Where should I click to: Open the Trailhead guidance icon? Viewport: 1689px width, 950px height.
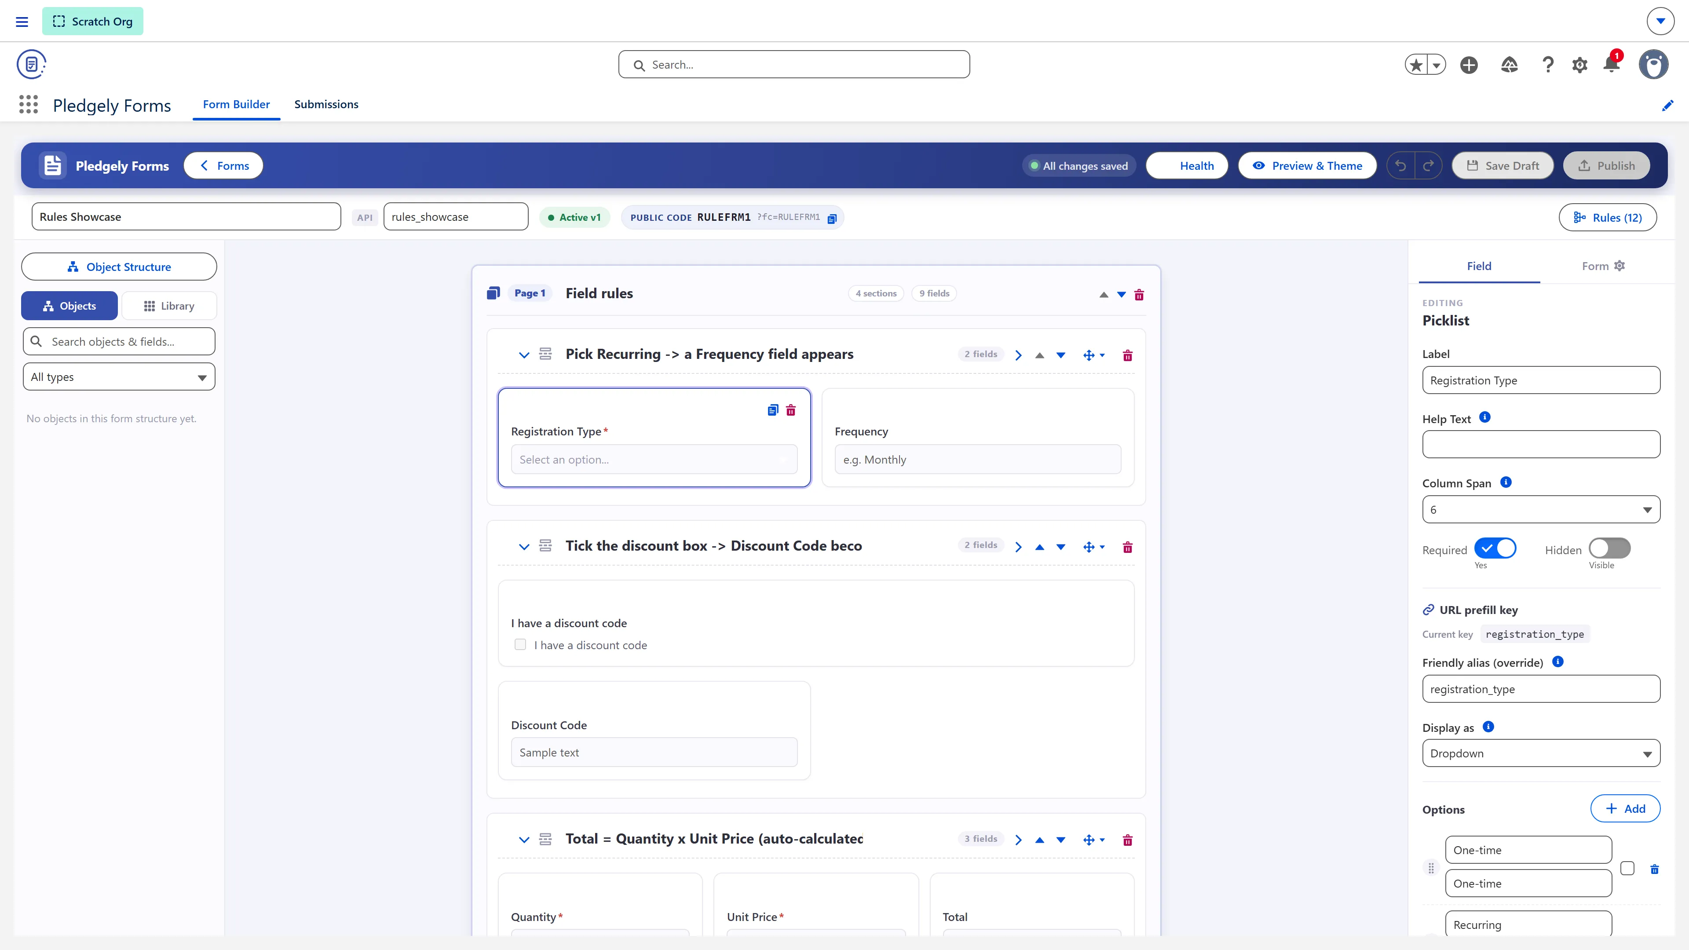(1510, 65)
